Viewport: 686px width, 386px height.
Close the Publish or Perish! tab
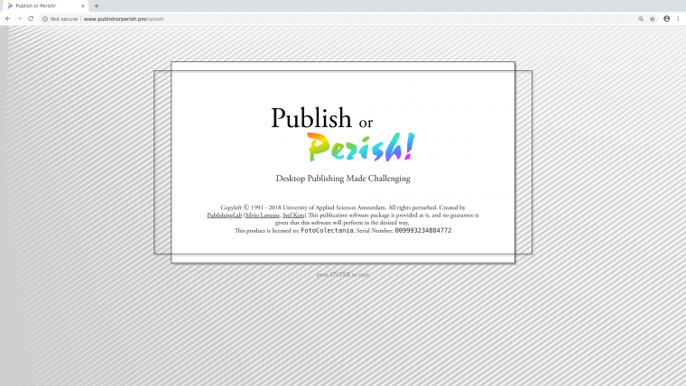click(83, 5)
